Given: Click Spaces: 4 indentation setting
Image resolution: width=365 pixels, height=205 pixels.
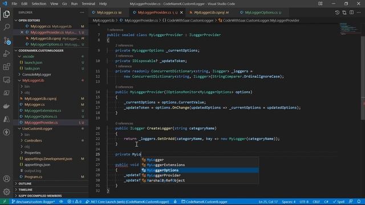Looking at the screenshot, I should [x=289, y=202].
